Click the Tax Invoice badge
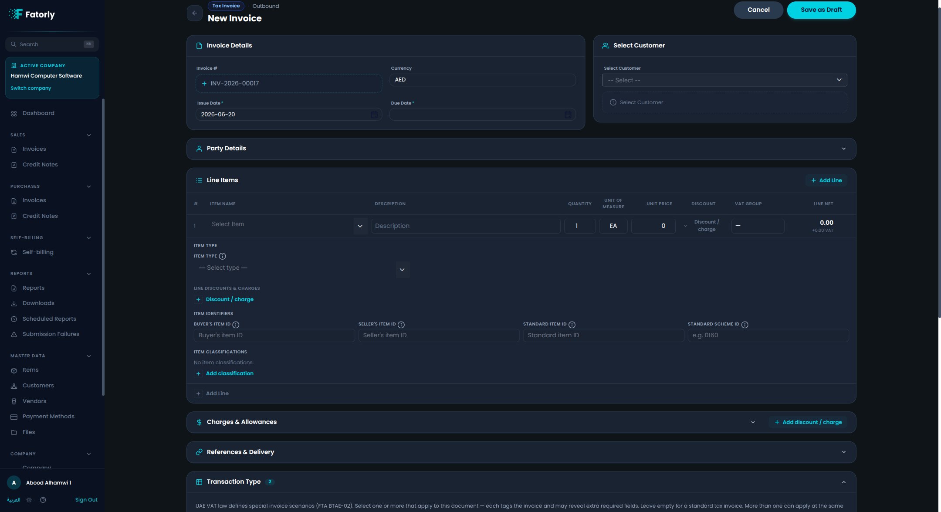941x512 pixels. [x=226, y=6]
